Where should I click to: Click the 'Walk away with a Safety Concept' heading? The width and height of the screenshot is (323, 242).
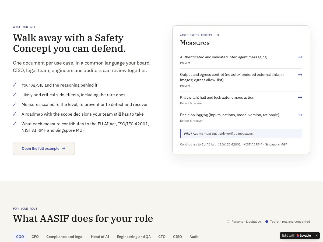pyautogui.click(x=69, y=43)
